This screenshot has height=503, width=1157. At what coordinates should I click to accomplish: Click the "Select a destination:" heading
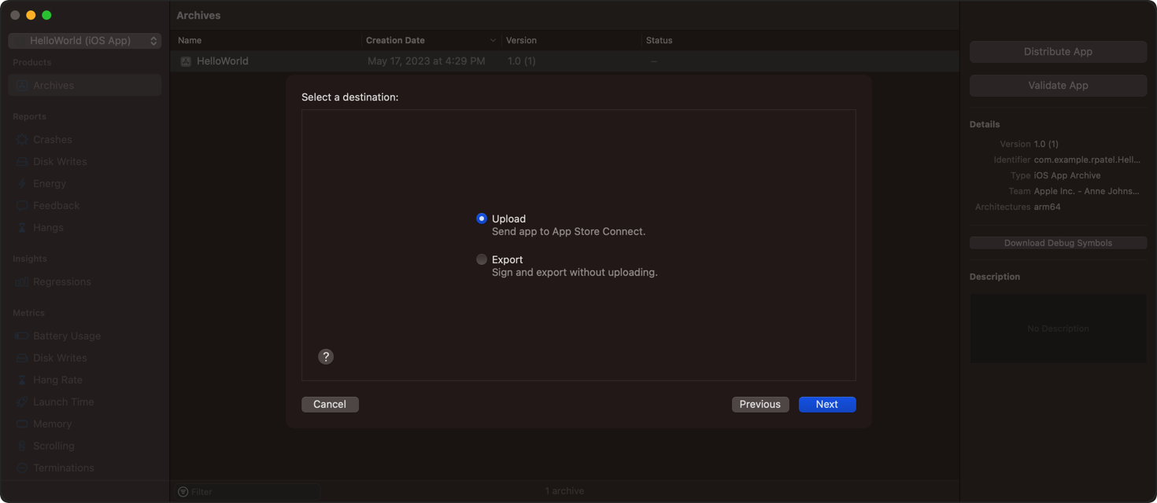(x=350, y=97)
